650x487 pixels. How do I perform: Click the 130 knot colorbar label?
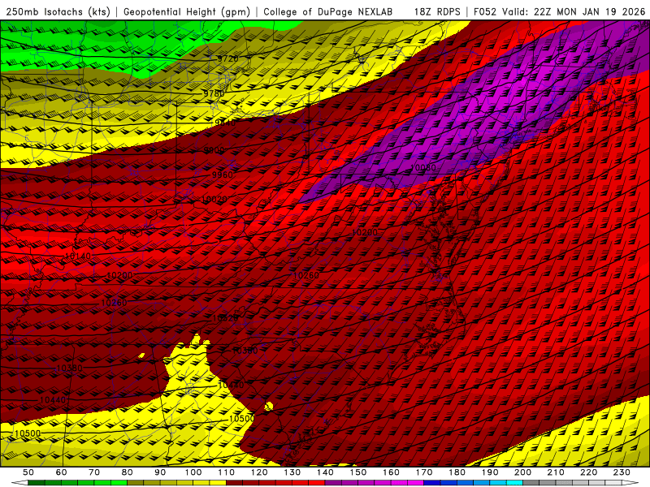point(292,472)
